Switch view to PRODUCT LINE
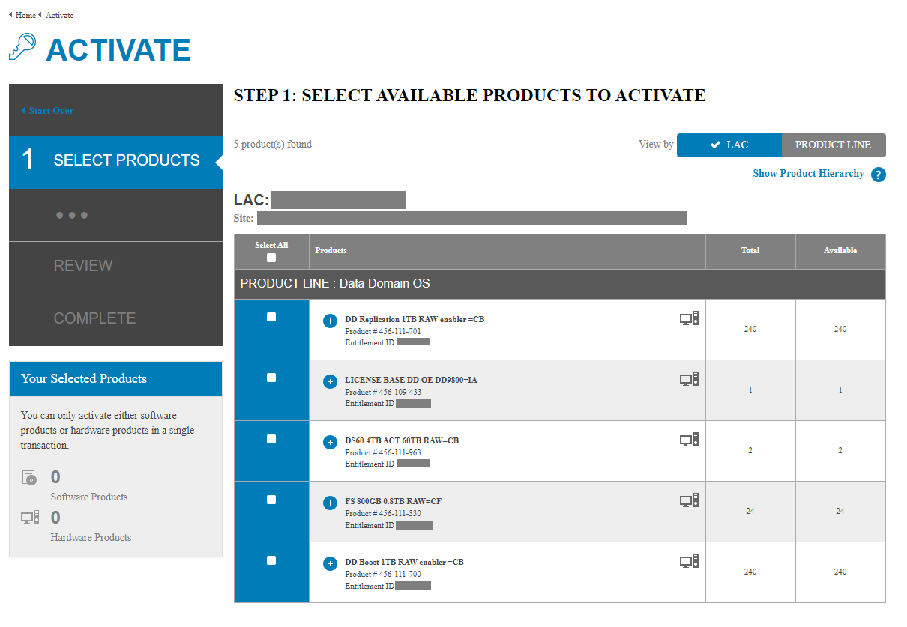This screenshot has height=627, width=907. tap(834, 145)
